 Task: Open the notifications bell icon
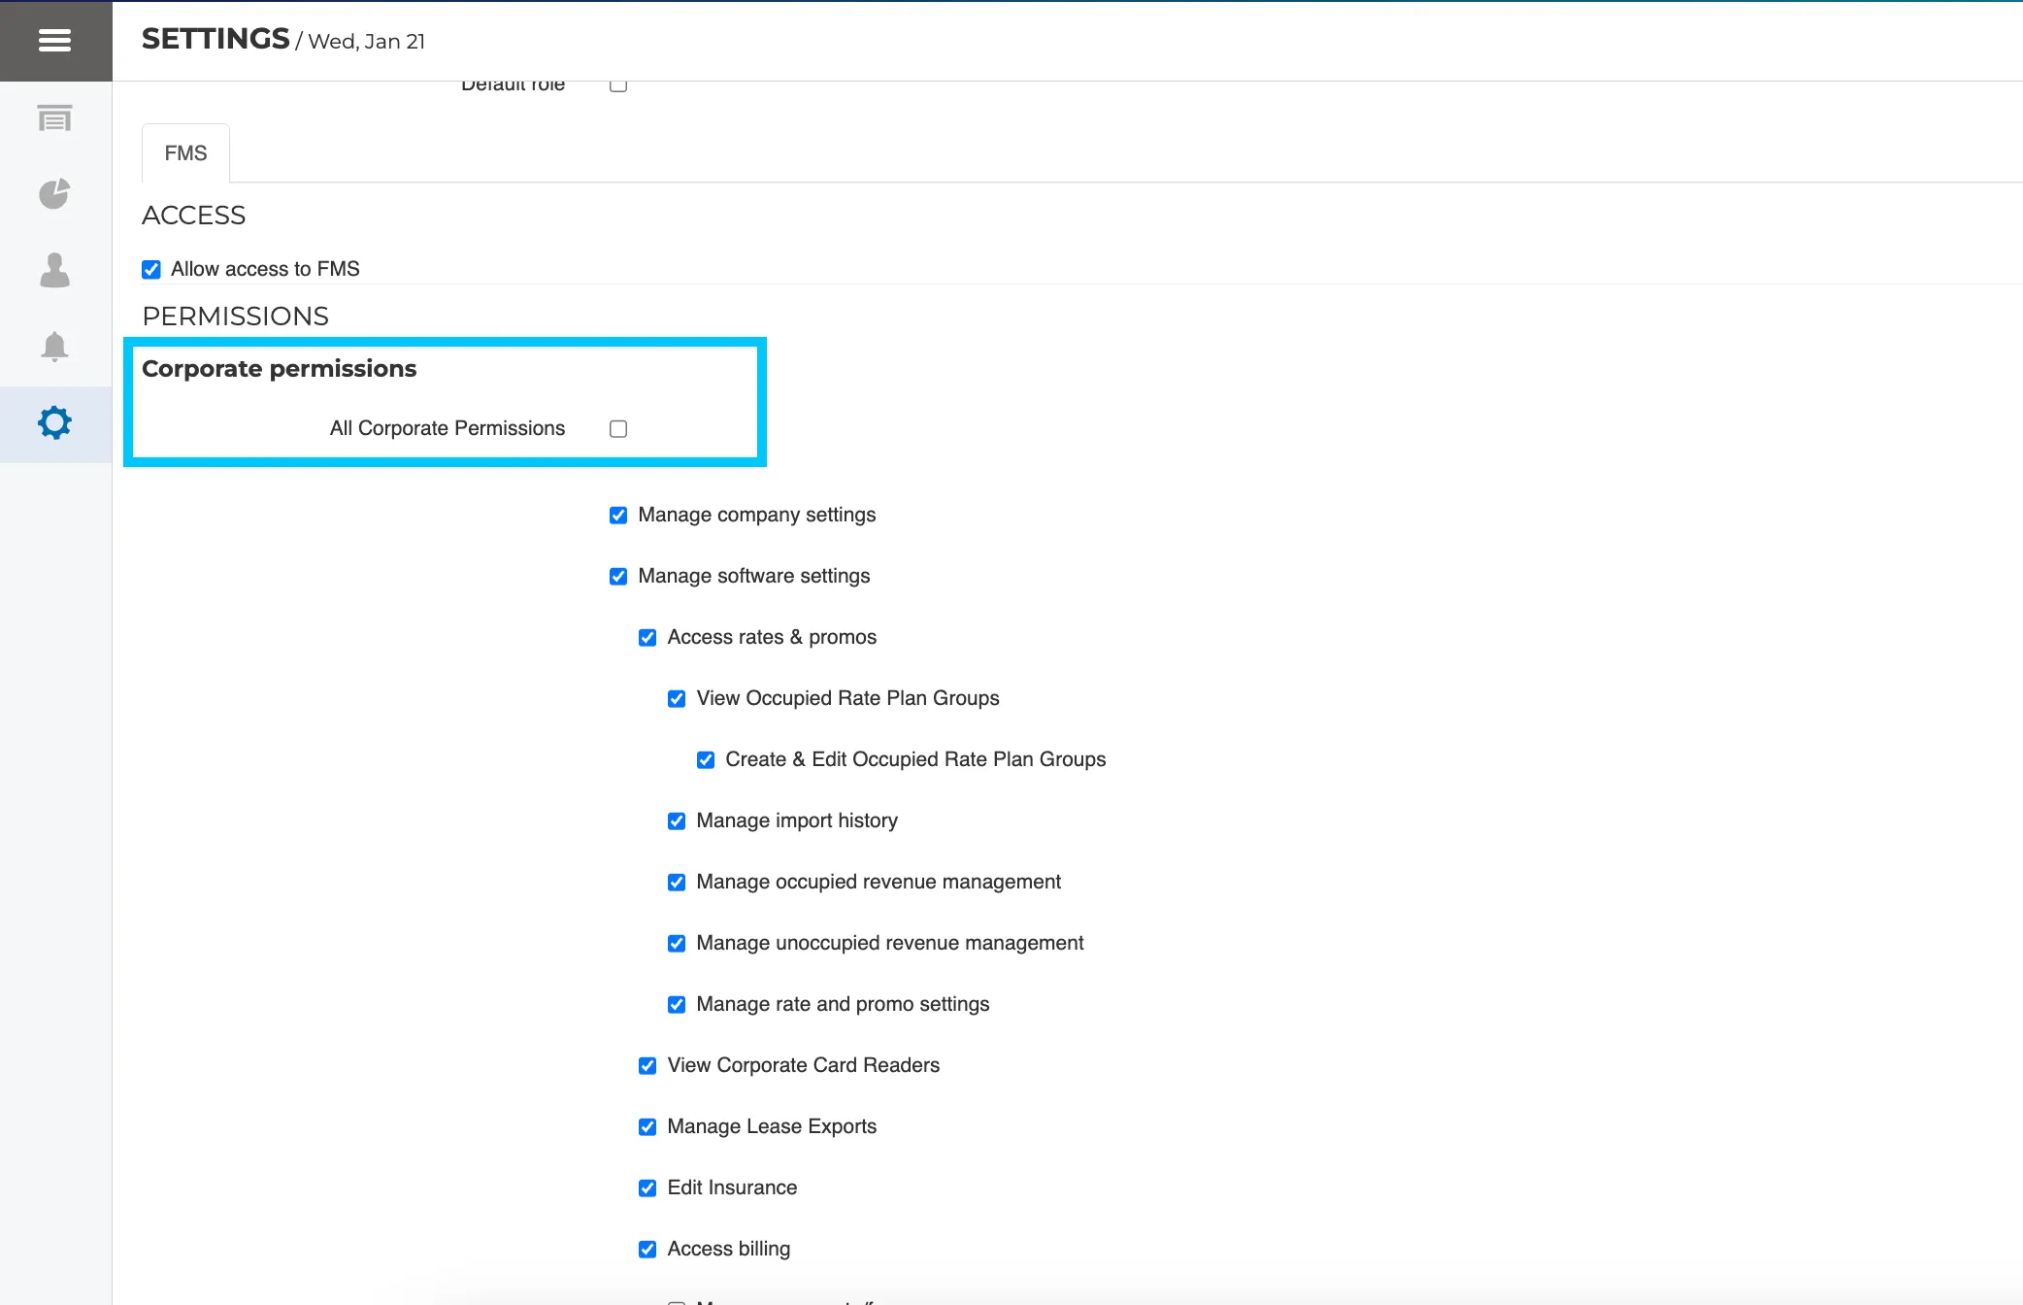(55, 347)
